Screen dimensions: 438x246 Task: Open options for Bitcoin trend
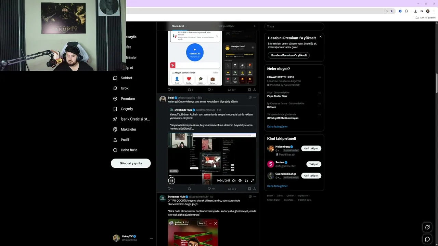click(x=320, y=104)
